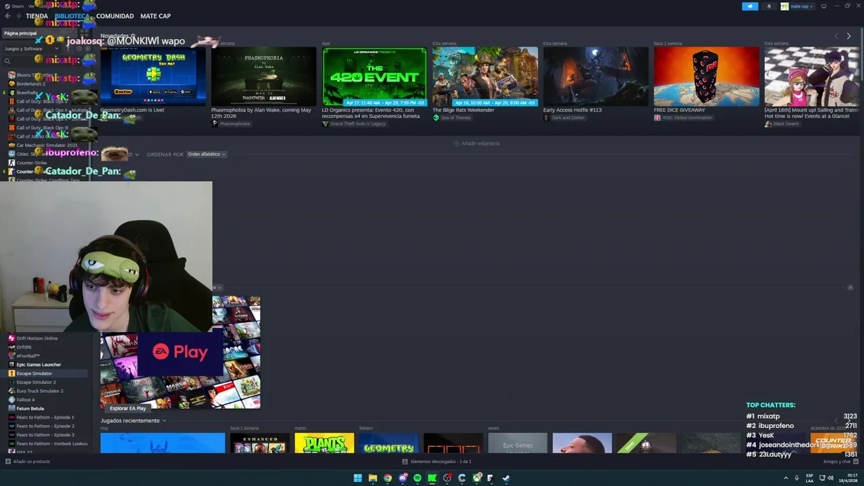
Task: Go forward with the right arrow
Action: click(18, 16)
